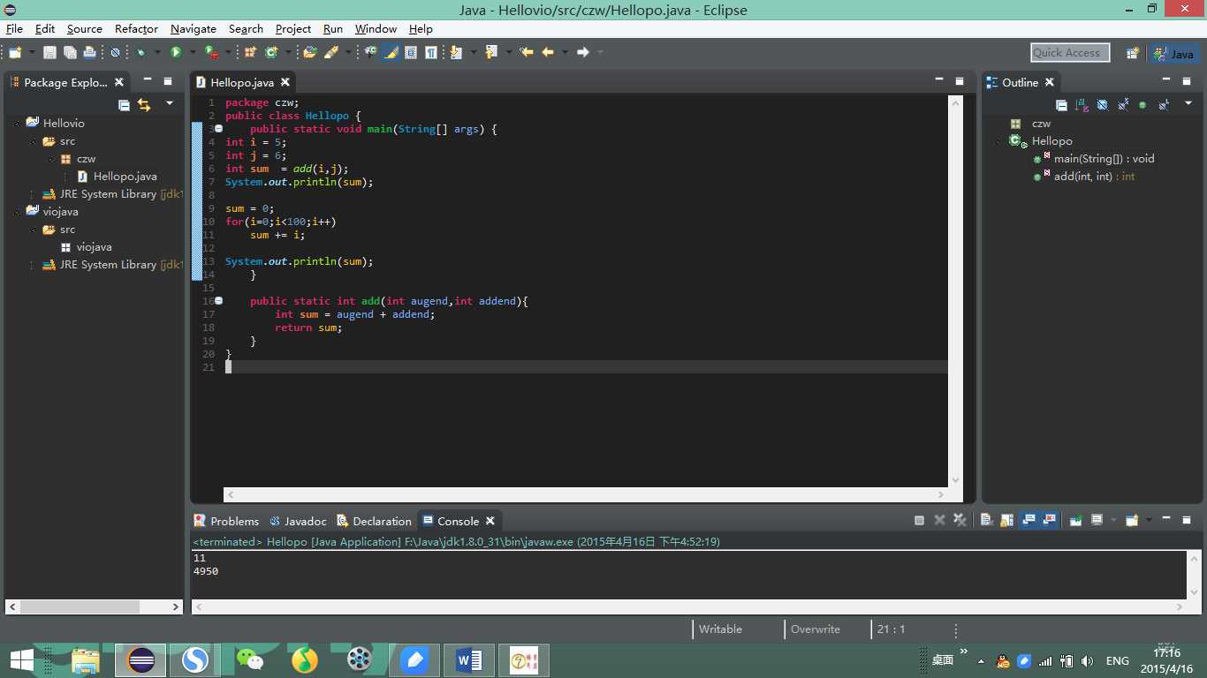Click the Print toolbar icon
The width and height of the screenshot is (1207, 678).
pos(89,52)
